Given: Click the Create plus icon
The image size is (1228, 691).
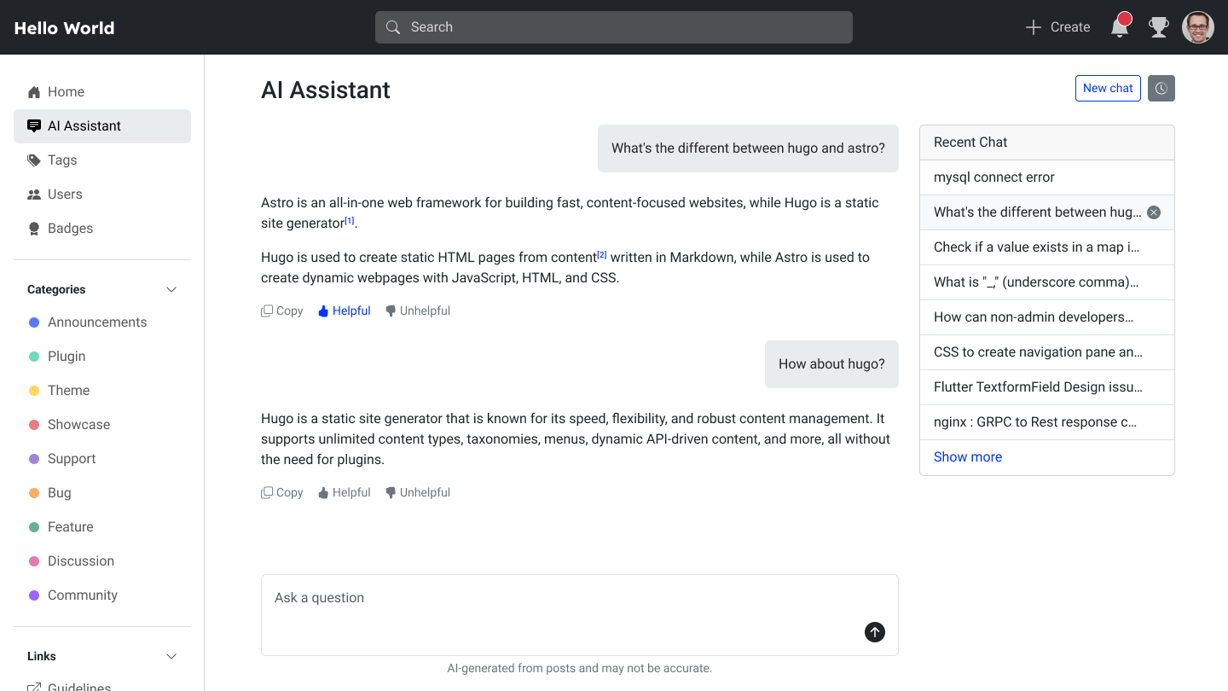Looking at the screenshot, I should click(x=1033, y=26).
